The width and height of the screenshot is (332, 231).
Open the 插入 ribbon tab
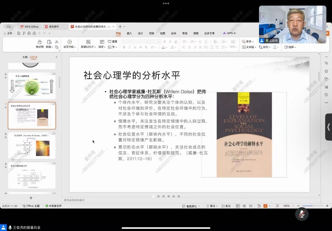point(129,33)
